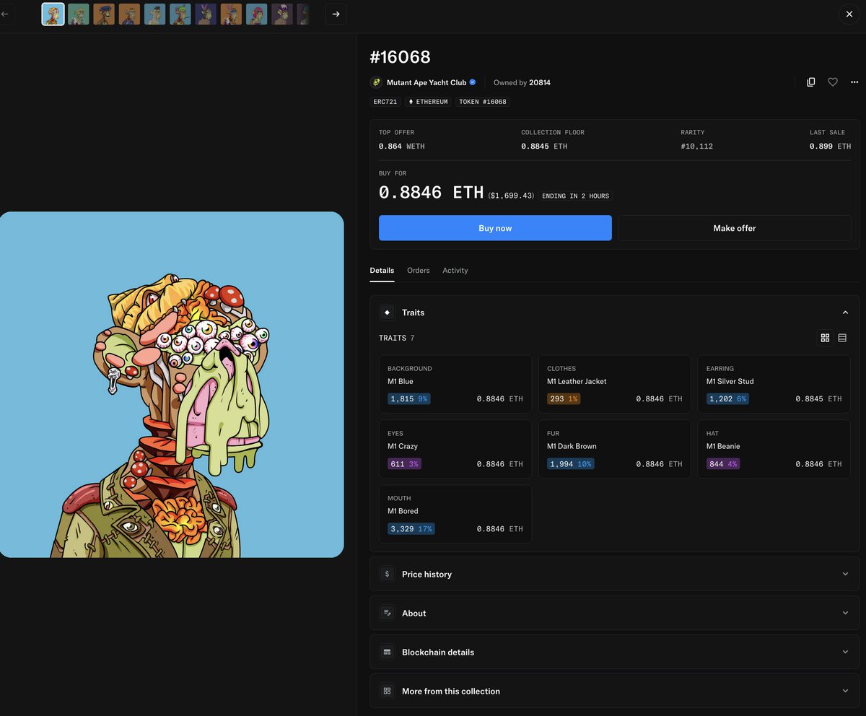Click the Make offer button
Viewport: 866px width, 716px height.
click(735, 228)
